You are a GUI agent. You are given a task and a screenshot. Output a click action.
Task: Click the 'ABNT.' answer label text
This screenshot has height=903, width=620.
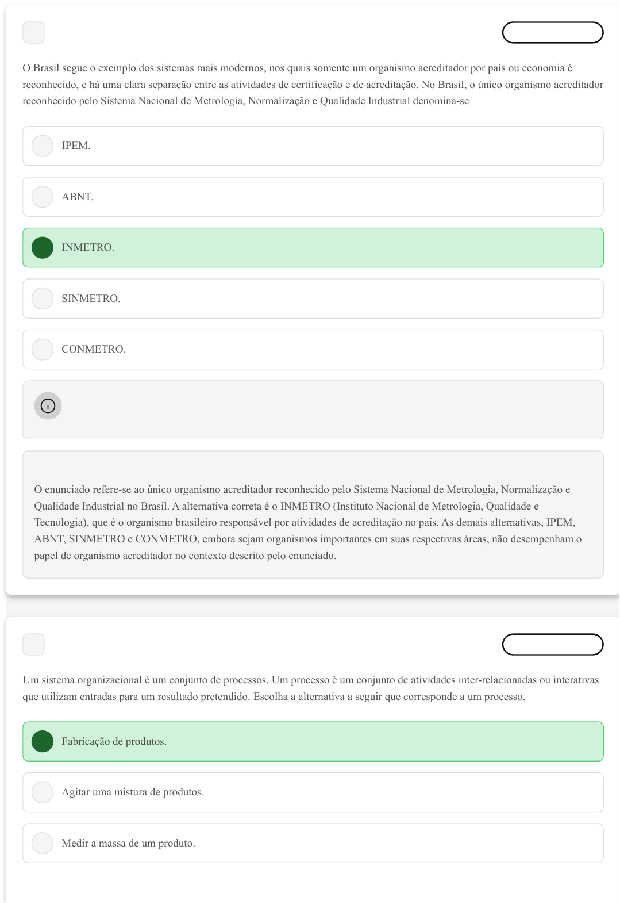[x=78, y=197]
